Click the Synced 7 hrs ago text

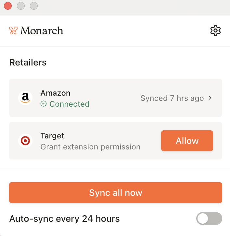click(x=172, y=98)
